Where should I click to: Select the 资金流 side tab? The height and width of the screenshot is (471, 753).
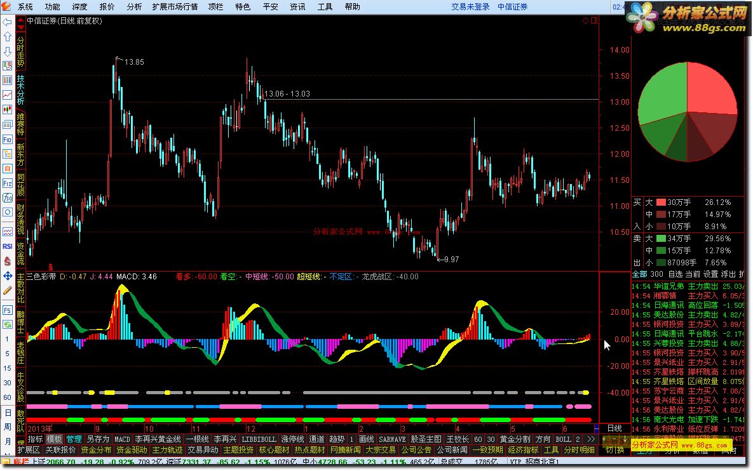(20, 254)
